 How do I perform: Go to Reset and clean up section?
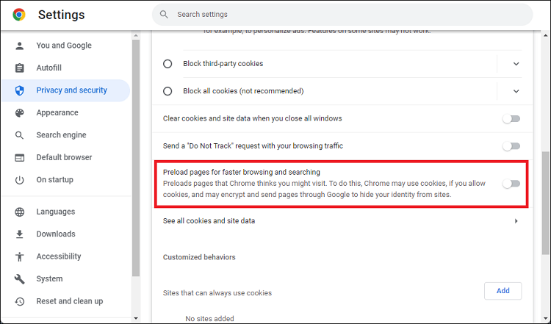(69, 301)
